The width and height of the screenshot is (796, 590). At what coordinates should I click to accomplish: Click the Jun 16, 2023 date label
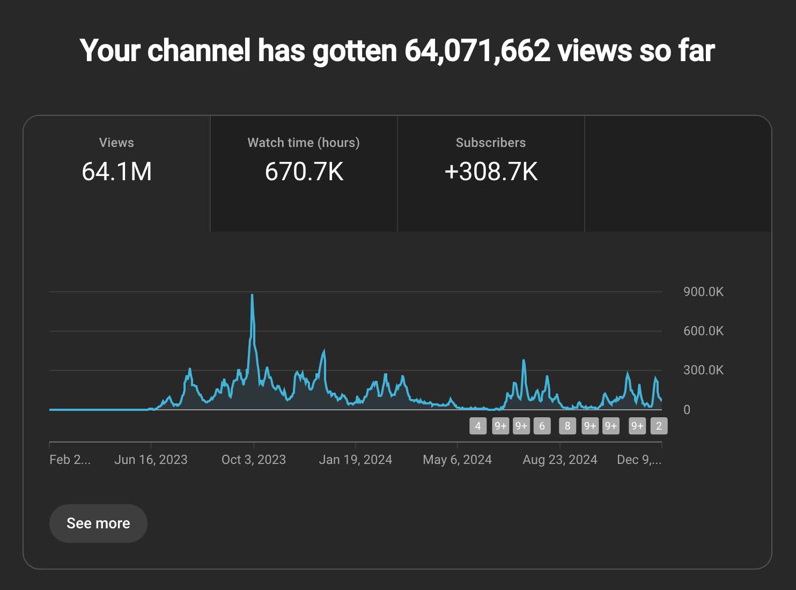(151, 460)
